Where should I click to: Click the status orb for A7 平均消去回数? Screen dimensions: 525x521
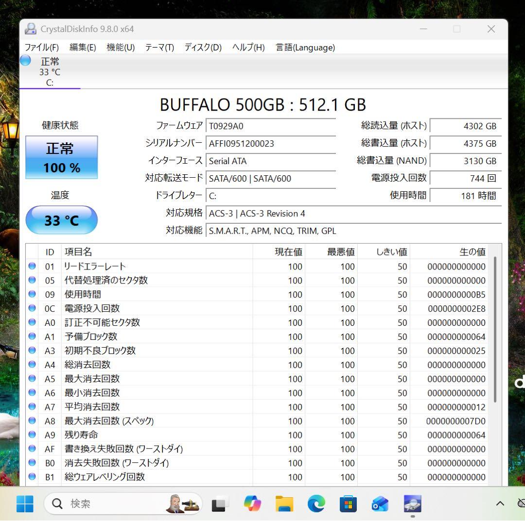32,406
